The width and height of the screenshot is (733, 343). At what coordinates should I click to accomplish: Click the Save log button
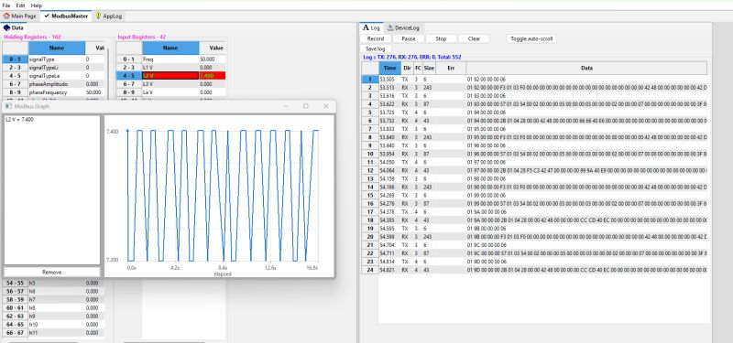click(x=376, y=48)
